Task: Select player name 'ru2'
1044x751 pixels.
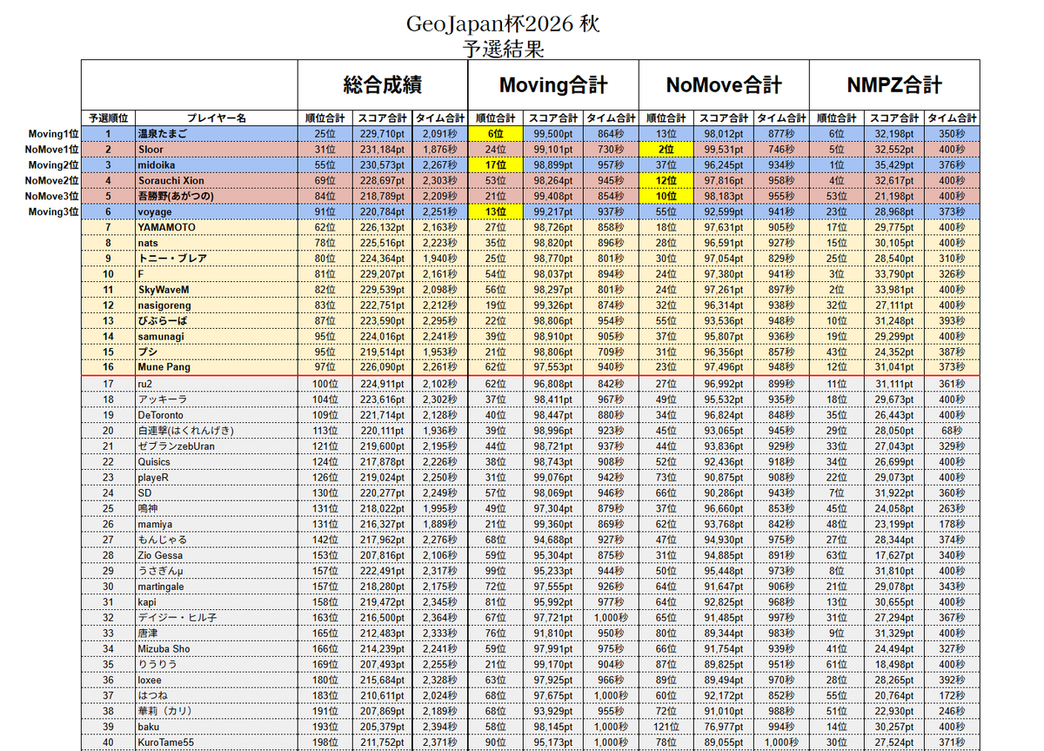Action: (145, 384)
